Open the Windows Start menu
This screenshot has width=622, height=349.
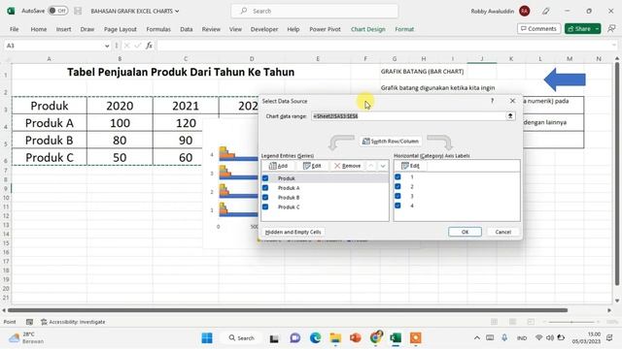point(207,338)
